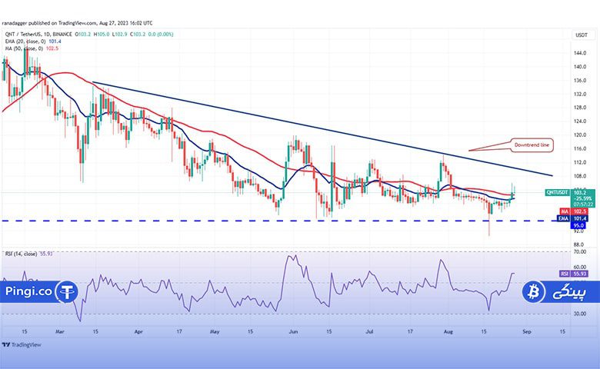
Task: Click the Persian Pingi logo text
Action: (x=569, y=293)
